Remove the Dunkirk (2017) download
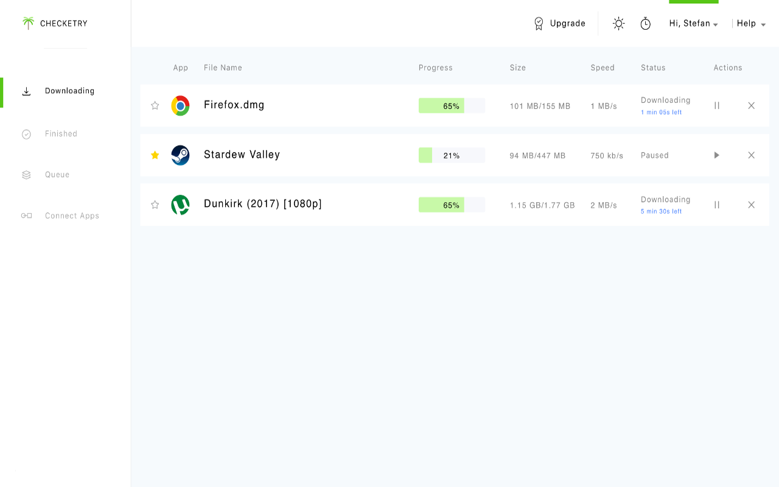779x487 pixels. pos(751,205)
